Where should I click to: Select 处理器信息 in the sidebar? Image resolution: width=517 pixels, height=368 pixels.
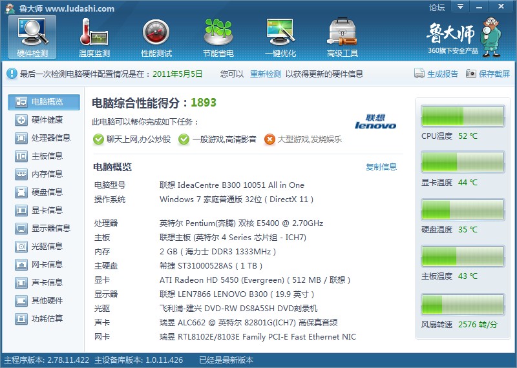44,138
